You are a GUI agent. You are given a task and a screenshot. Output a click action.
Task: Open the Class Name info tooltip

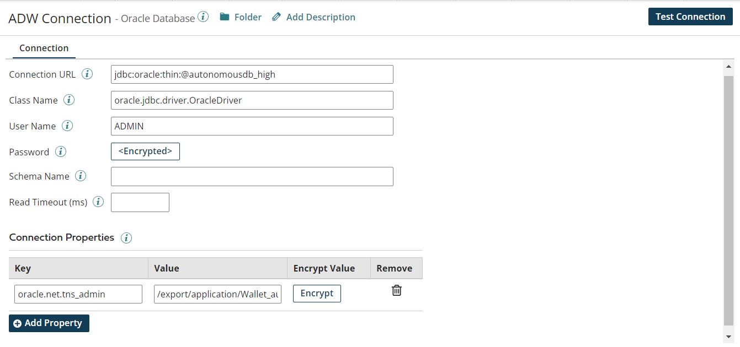[69, 100]
